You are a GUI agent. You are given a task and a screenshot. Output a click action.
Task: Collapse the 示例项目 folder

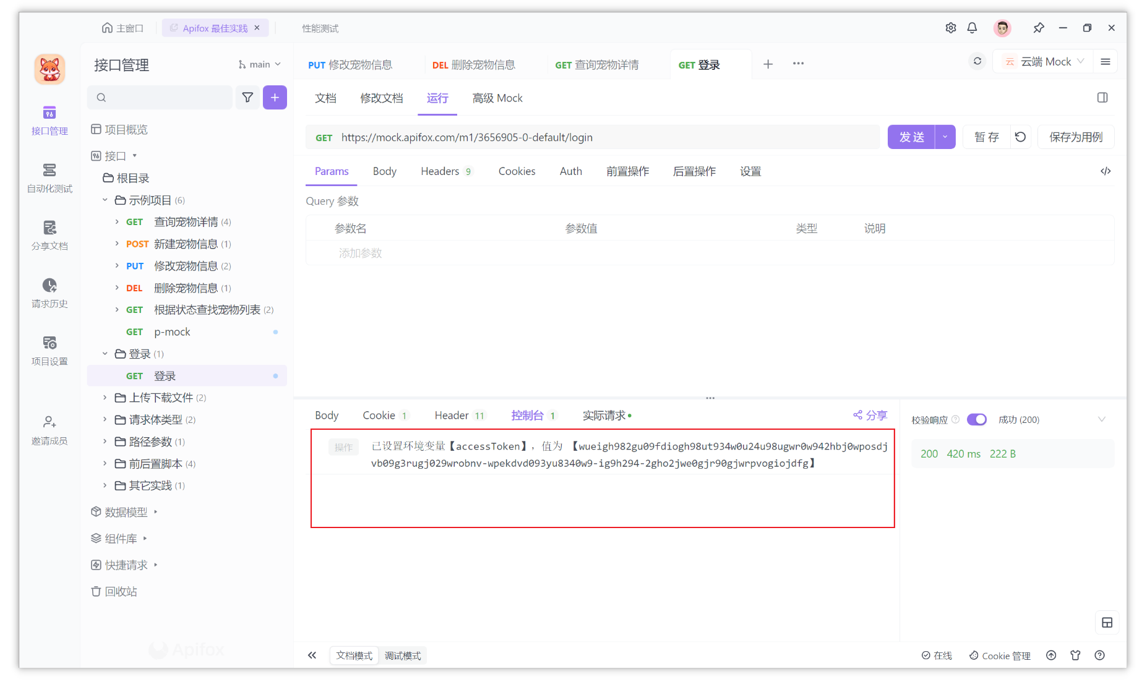tap(105, 200)
